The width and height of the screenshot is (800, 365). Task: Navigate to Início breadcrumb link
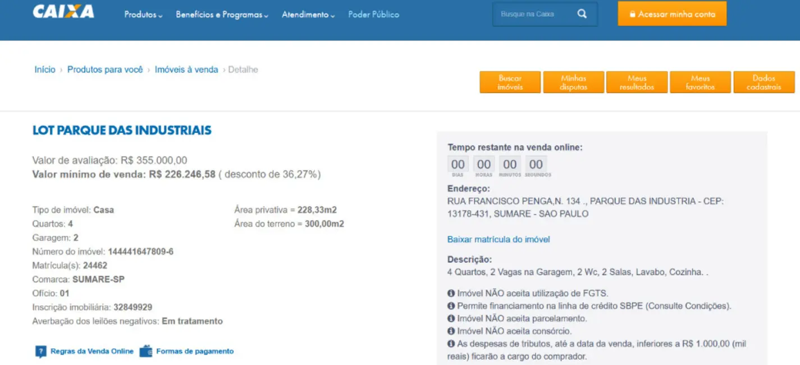[x=45, y=70]
